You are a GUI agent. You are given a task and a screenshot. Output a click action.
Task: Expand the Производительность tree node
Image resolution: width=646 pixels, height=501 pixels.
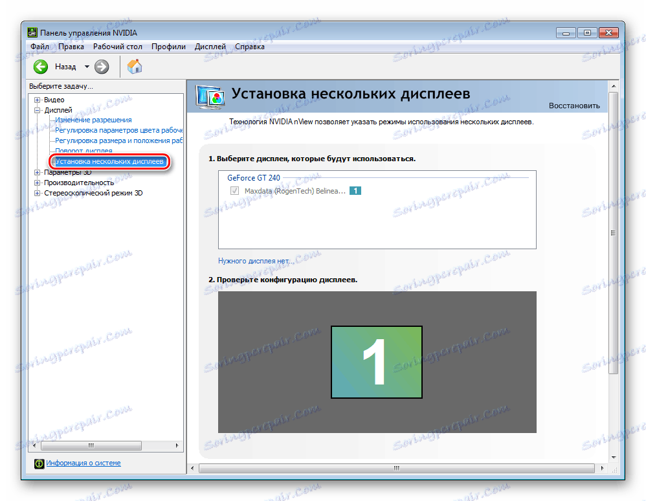pyautogui.click(x=37, y=183)
